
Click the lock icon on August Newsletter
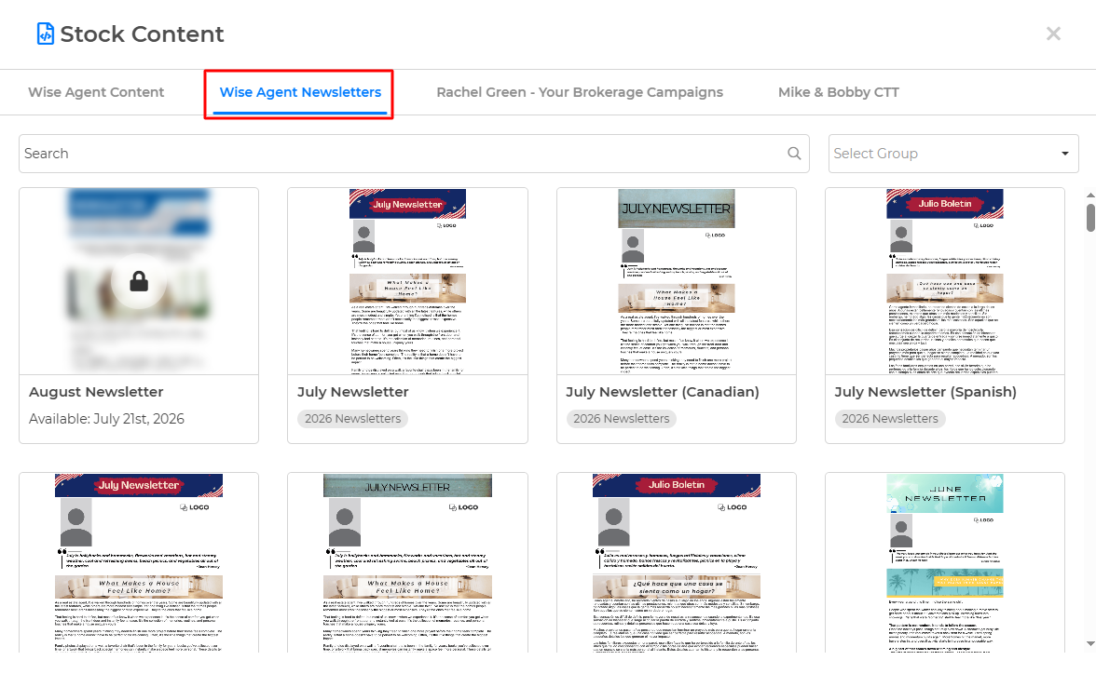[139, 281]
